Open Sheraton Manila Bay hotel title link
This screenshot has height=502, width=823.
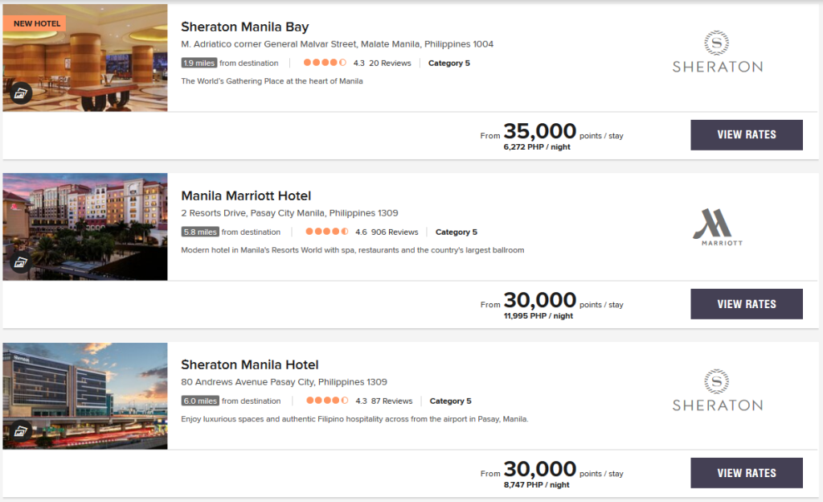[244, 27]
